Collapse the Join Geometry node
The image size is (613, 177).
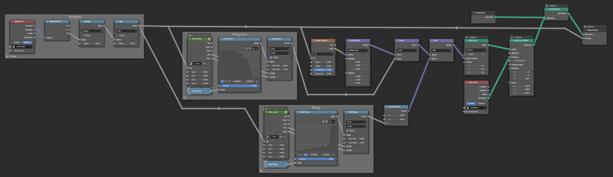click(x=547, y=9)
